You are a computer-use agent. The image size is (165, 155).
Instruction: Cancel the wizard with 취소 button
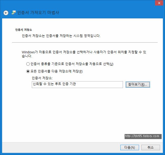click(x=151, y=147)
